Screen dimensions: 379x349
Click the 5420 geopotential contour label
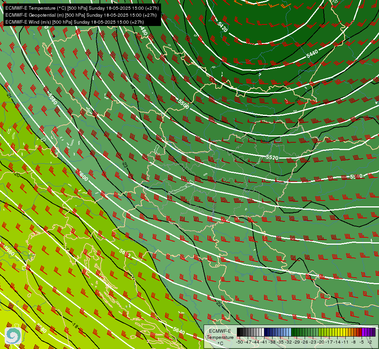(222, 27)
